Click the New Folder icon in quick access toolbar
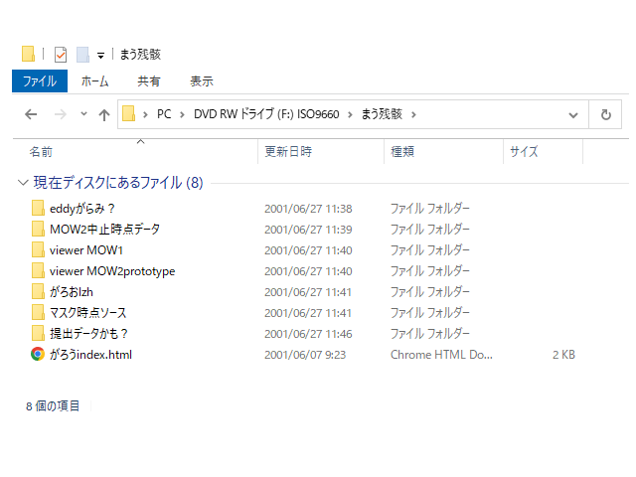 pos(82,55)
